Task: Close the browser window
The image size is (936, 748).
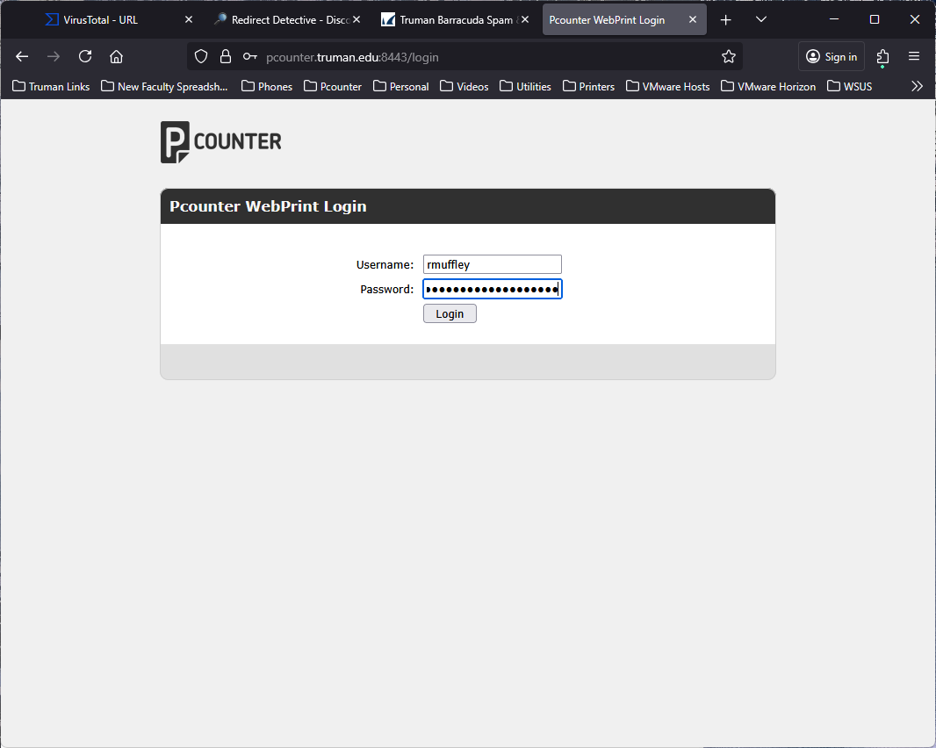Action: (915, 19)
